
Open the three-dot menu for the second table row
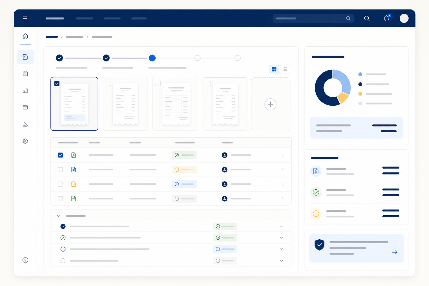[x=283, y=170]
